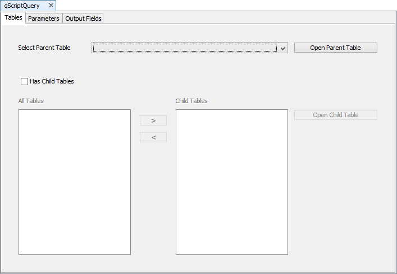Click inside the parent table combo box field
The width and height of the screenshot is (397, 274).
coord(184,48)
